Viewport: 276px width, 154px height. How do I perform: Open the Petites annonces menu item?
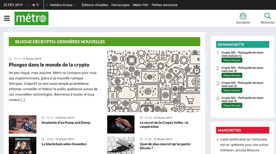(x=164, y=5)
